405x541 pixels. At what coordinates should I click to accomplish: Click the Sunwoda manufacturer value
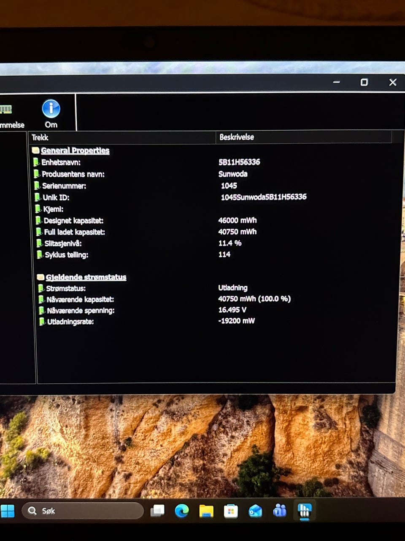click(x=233, y=174)
